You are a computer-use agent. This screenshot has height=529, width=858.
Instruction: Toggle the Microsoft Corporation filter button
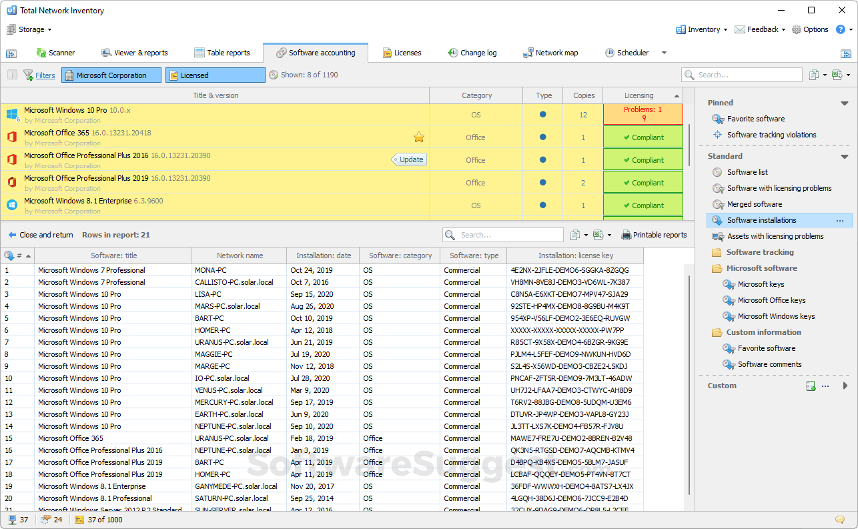pos(111,75)
